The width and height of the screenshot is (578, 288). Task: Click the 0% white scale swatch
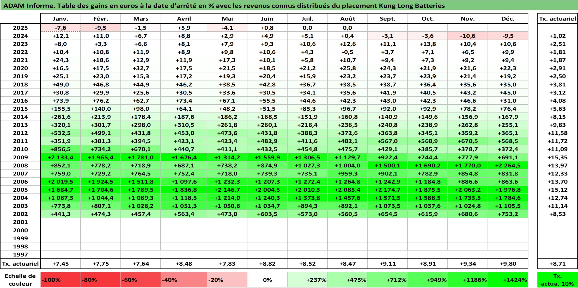pos(267,280)
